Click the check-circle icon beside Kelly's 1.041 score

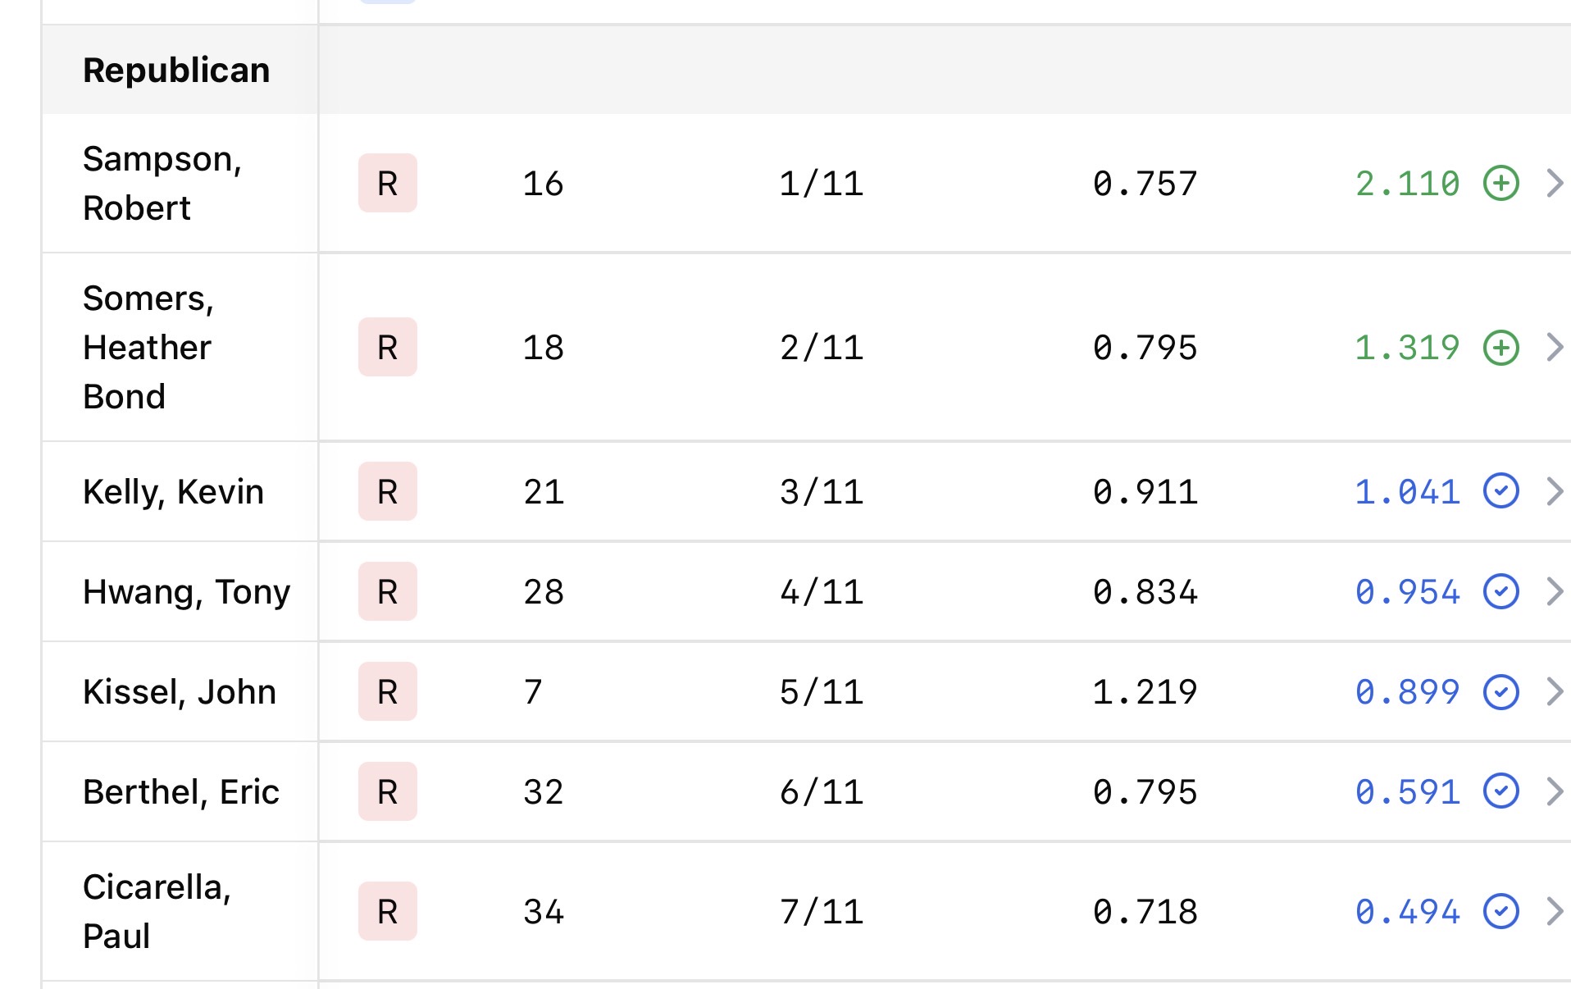point(1500,491)
